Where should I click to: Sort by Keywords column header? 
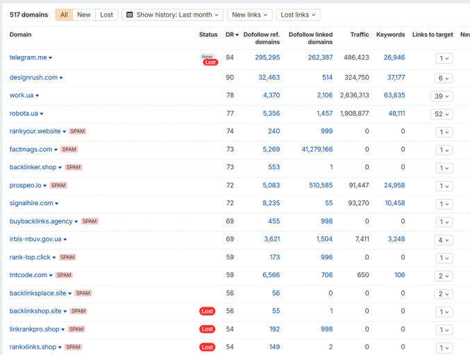[x=390, y=35]
